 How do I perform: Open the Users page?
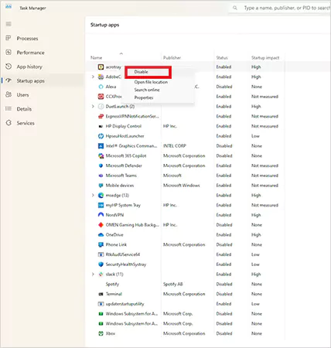point(22,95)
